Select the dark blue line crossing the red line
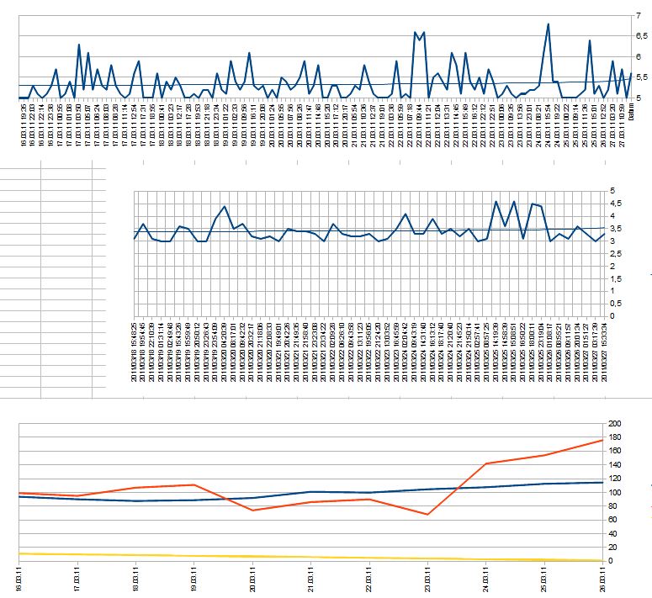Viewport: 652px width, 598px height. point(311,492)
